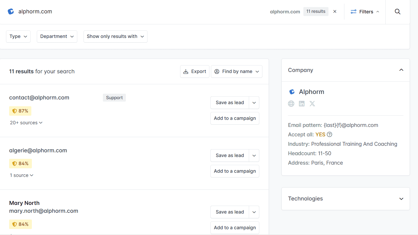This screenshot has width=418, height=235.
Task: Open the Department filter dropdown
Action: click(57, 36)
